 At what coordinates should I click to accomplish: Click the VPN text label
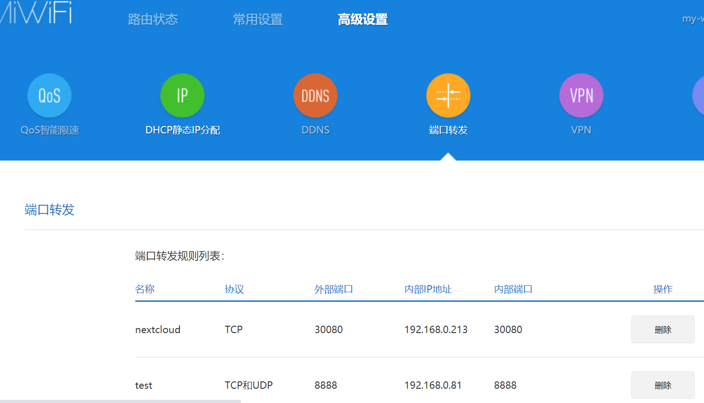[x=581, y=130]
